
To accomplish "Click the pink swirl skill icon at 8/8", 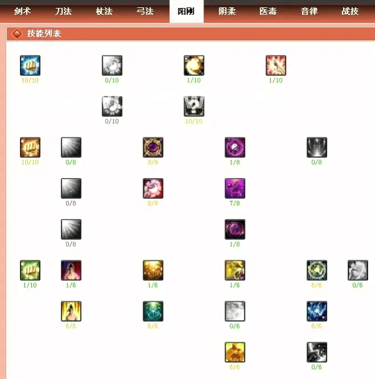I will pos(153,188).
